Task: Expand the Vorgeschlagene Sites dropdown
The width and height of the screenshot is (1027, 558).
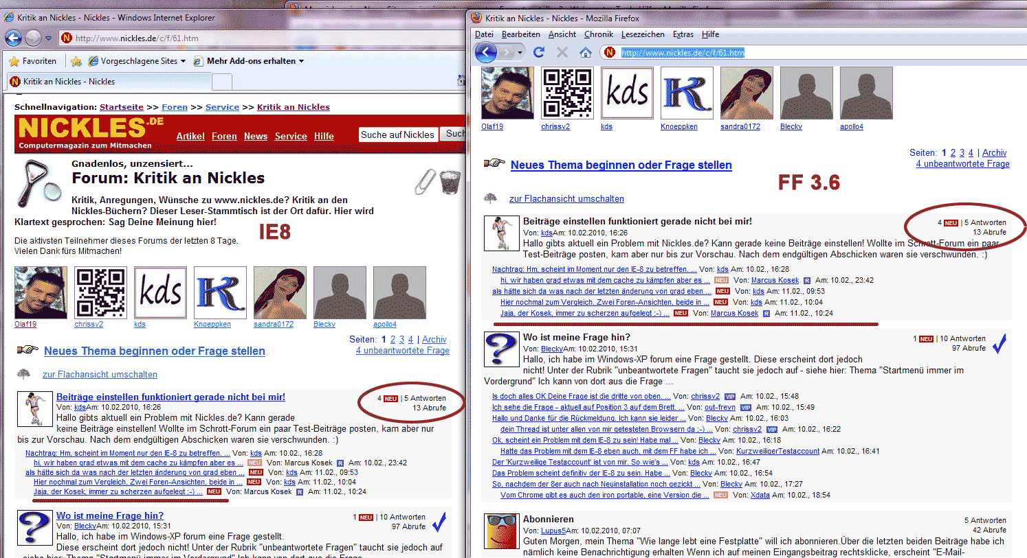Action: pos(183,61)
